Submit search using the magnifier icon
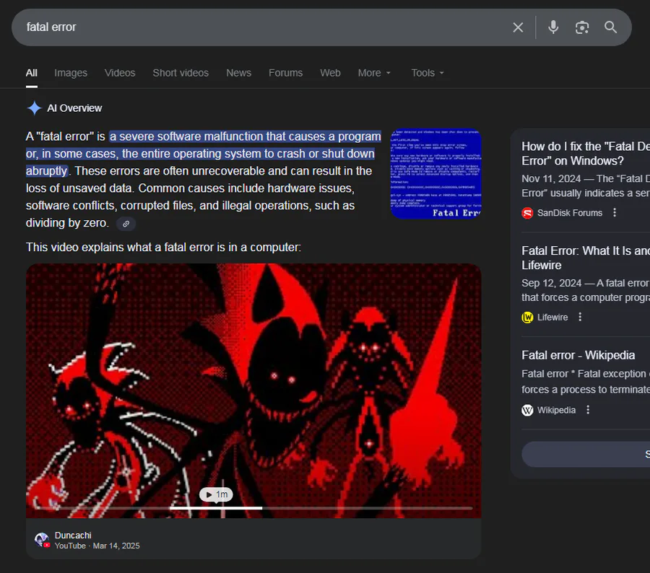The width and height of the screenshot is (650, 573). coord(610,27)
